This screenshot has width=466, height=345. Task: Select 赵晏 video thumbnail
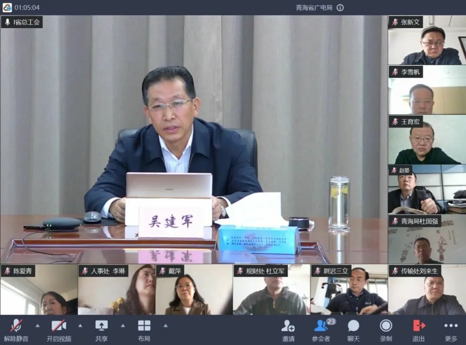pos(427,189)
